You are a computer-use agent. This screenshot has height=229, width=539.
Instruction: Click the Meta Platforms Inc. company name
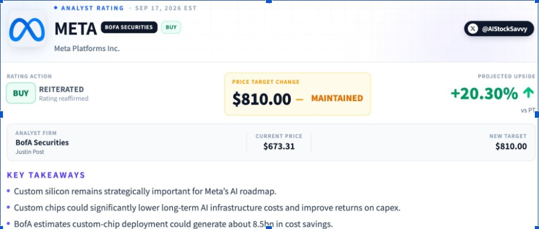[x=87, y=49]
